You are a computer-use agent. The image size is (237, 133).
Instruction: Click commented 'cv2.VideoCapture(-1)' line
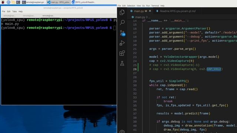point(174,65)
